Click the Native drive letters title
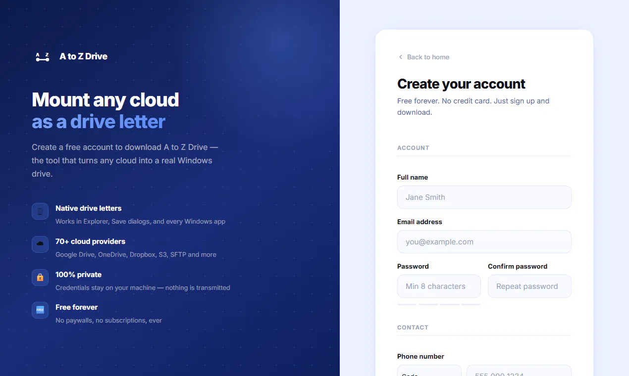Image resolution: width=629 pixels, height=376 pixels. (x=88, y=208)
